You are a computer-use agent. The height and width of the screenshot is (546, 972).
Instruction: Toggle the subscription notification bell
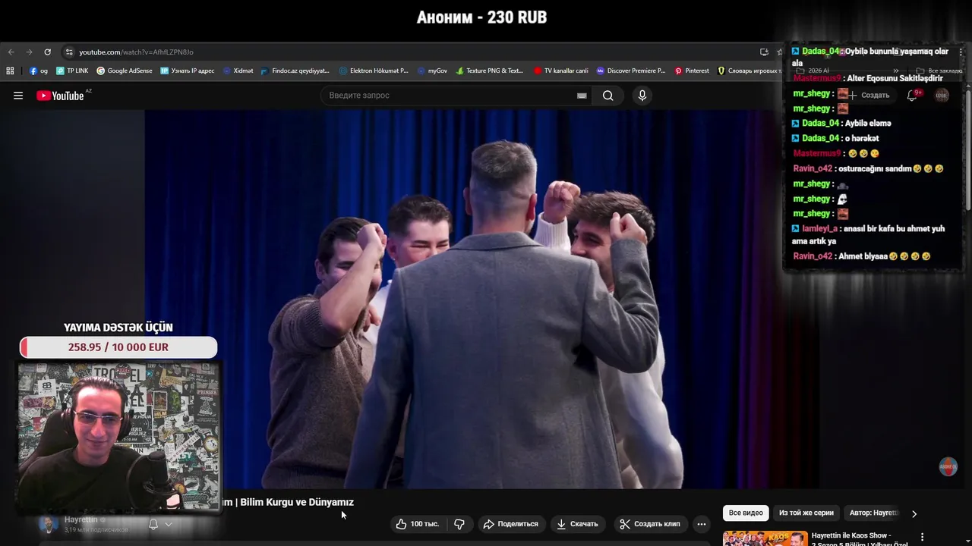(153, 524)
